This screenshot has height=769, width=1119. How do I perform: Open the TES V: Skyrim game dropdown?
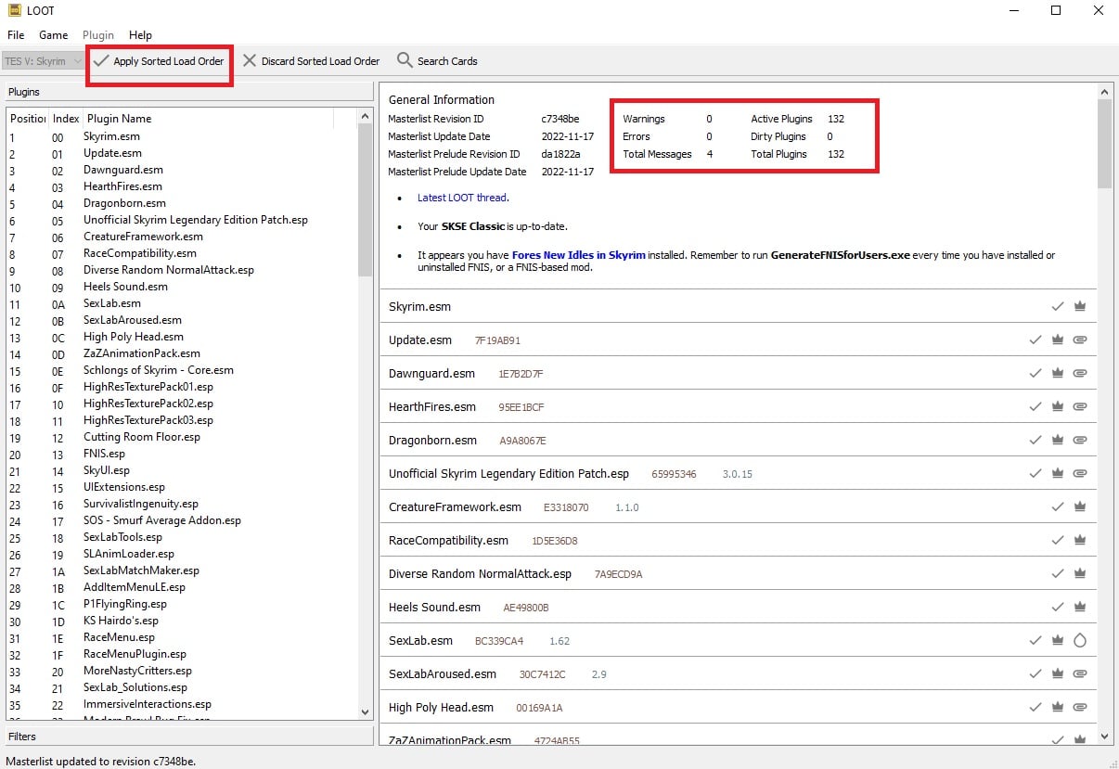43,61
